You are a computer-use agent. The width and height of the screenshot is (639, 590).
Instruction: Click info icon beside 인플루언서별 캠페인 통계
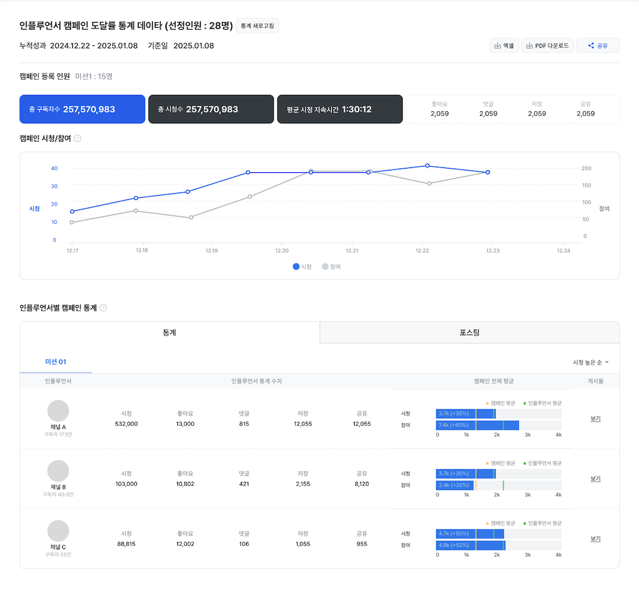(x=103, y=308)
